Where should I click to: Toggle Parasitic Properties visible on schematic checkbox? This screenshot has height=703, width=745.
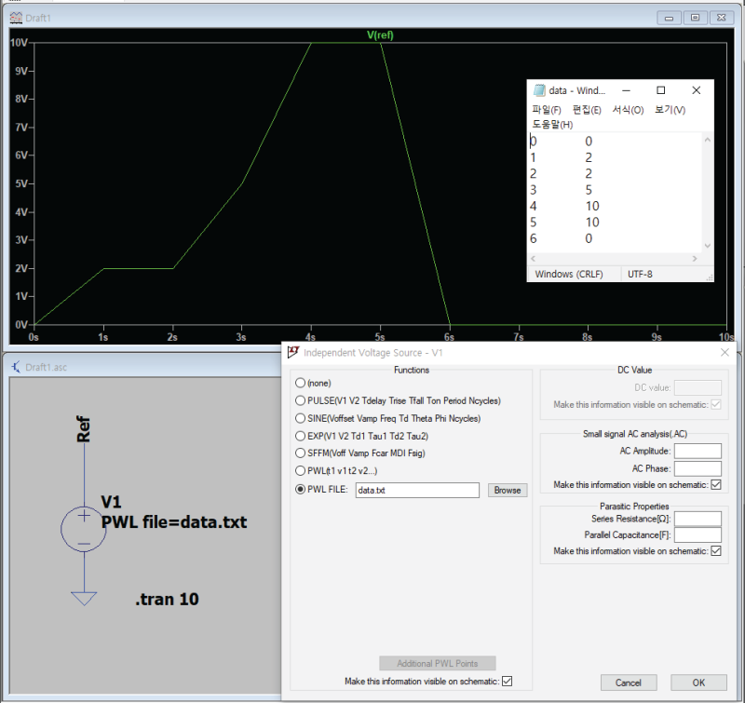pyautogui.click(x=715, y=551)
